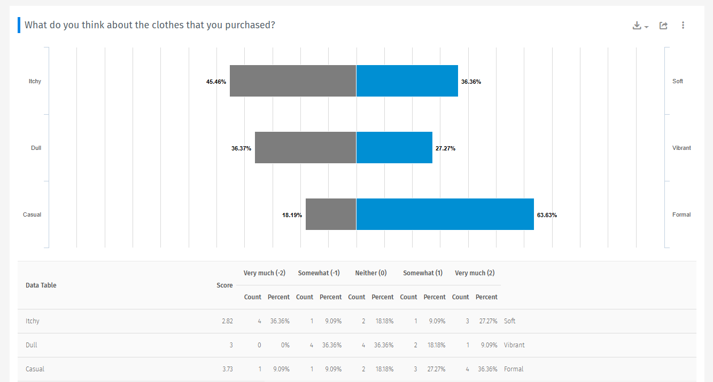Expand the kebab menu for more chart actions

(683, 25)
